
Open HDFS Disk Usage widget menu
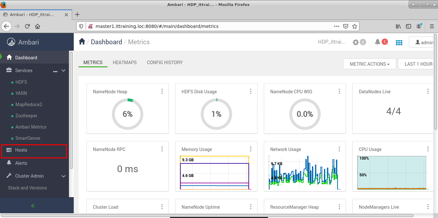coord(251,91)
